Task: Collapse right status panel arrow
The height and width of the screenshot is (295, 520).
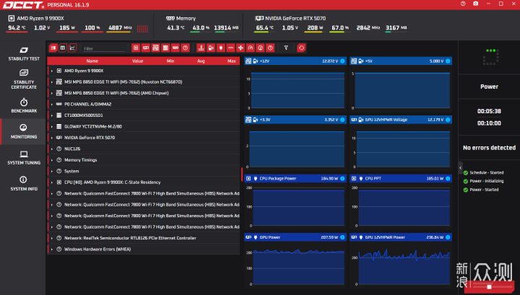Action: pyautogui.click(x=460, y=168)
